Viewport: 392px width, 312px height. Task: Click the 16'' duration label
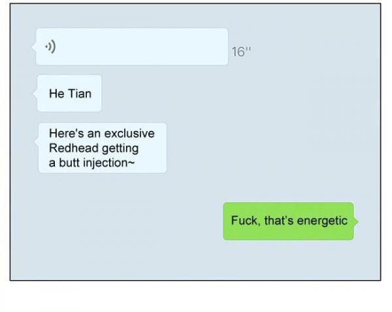[241, 52]
